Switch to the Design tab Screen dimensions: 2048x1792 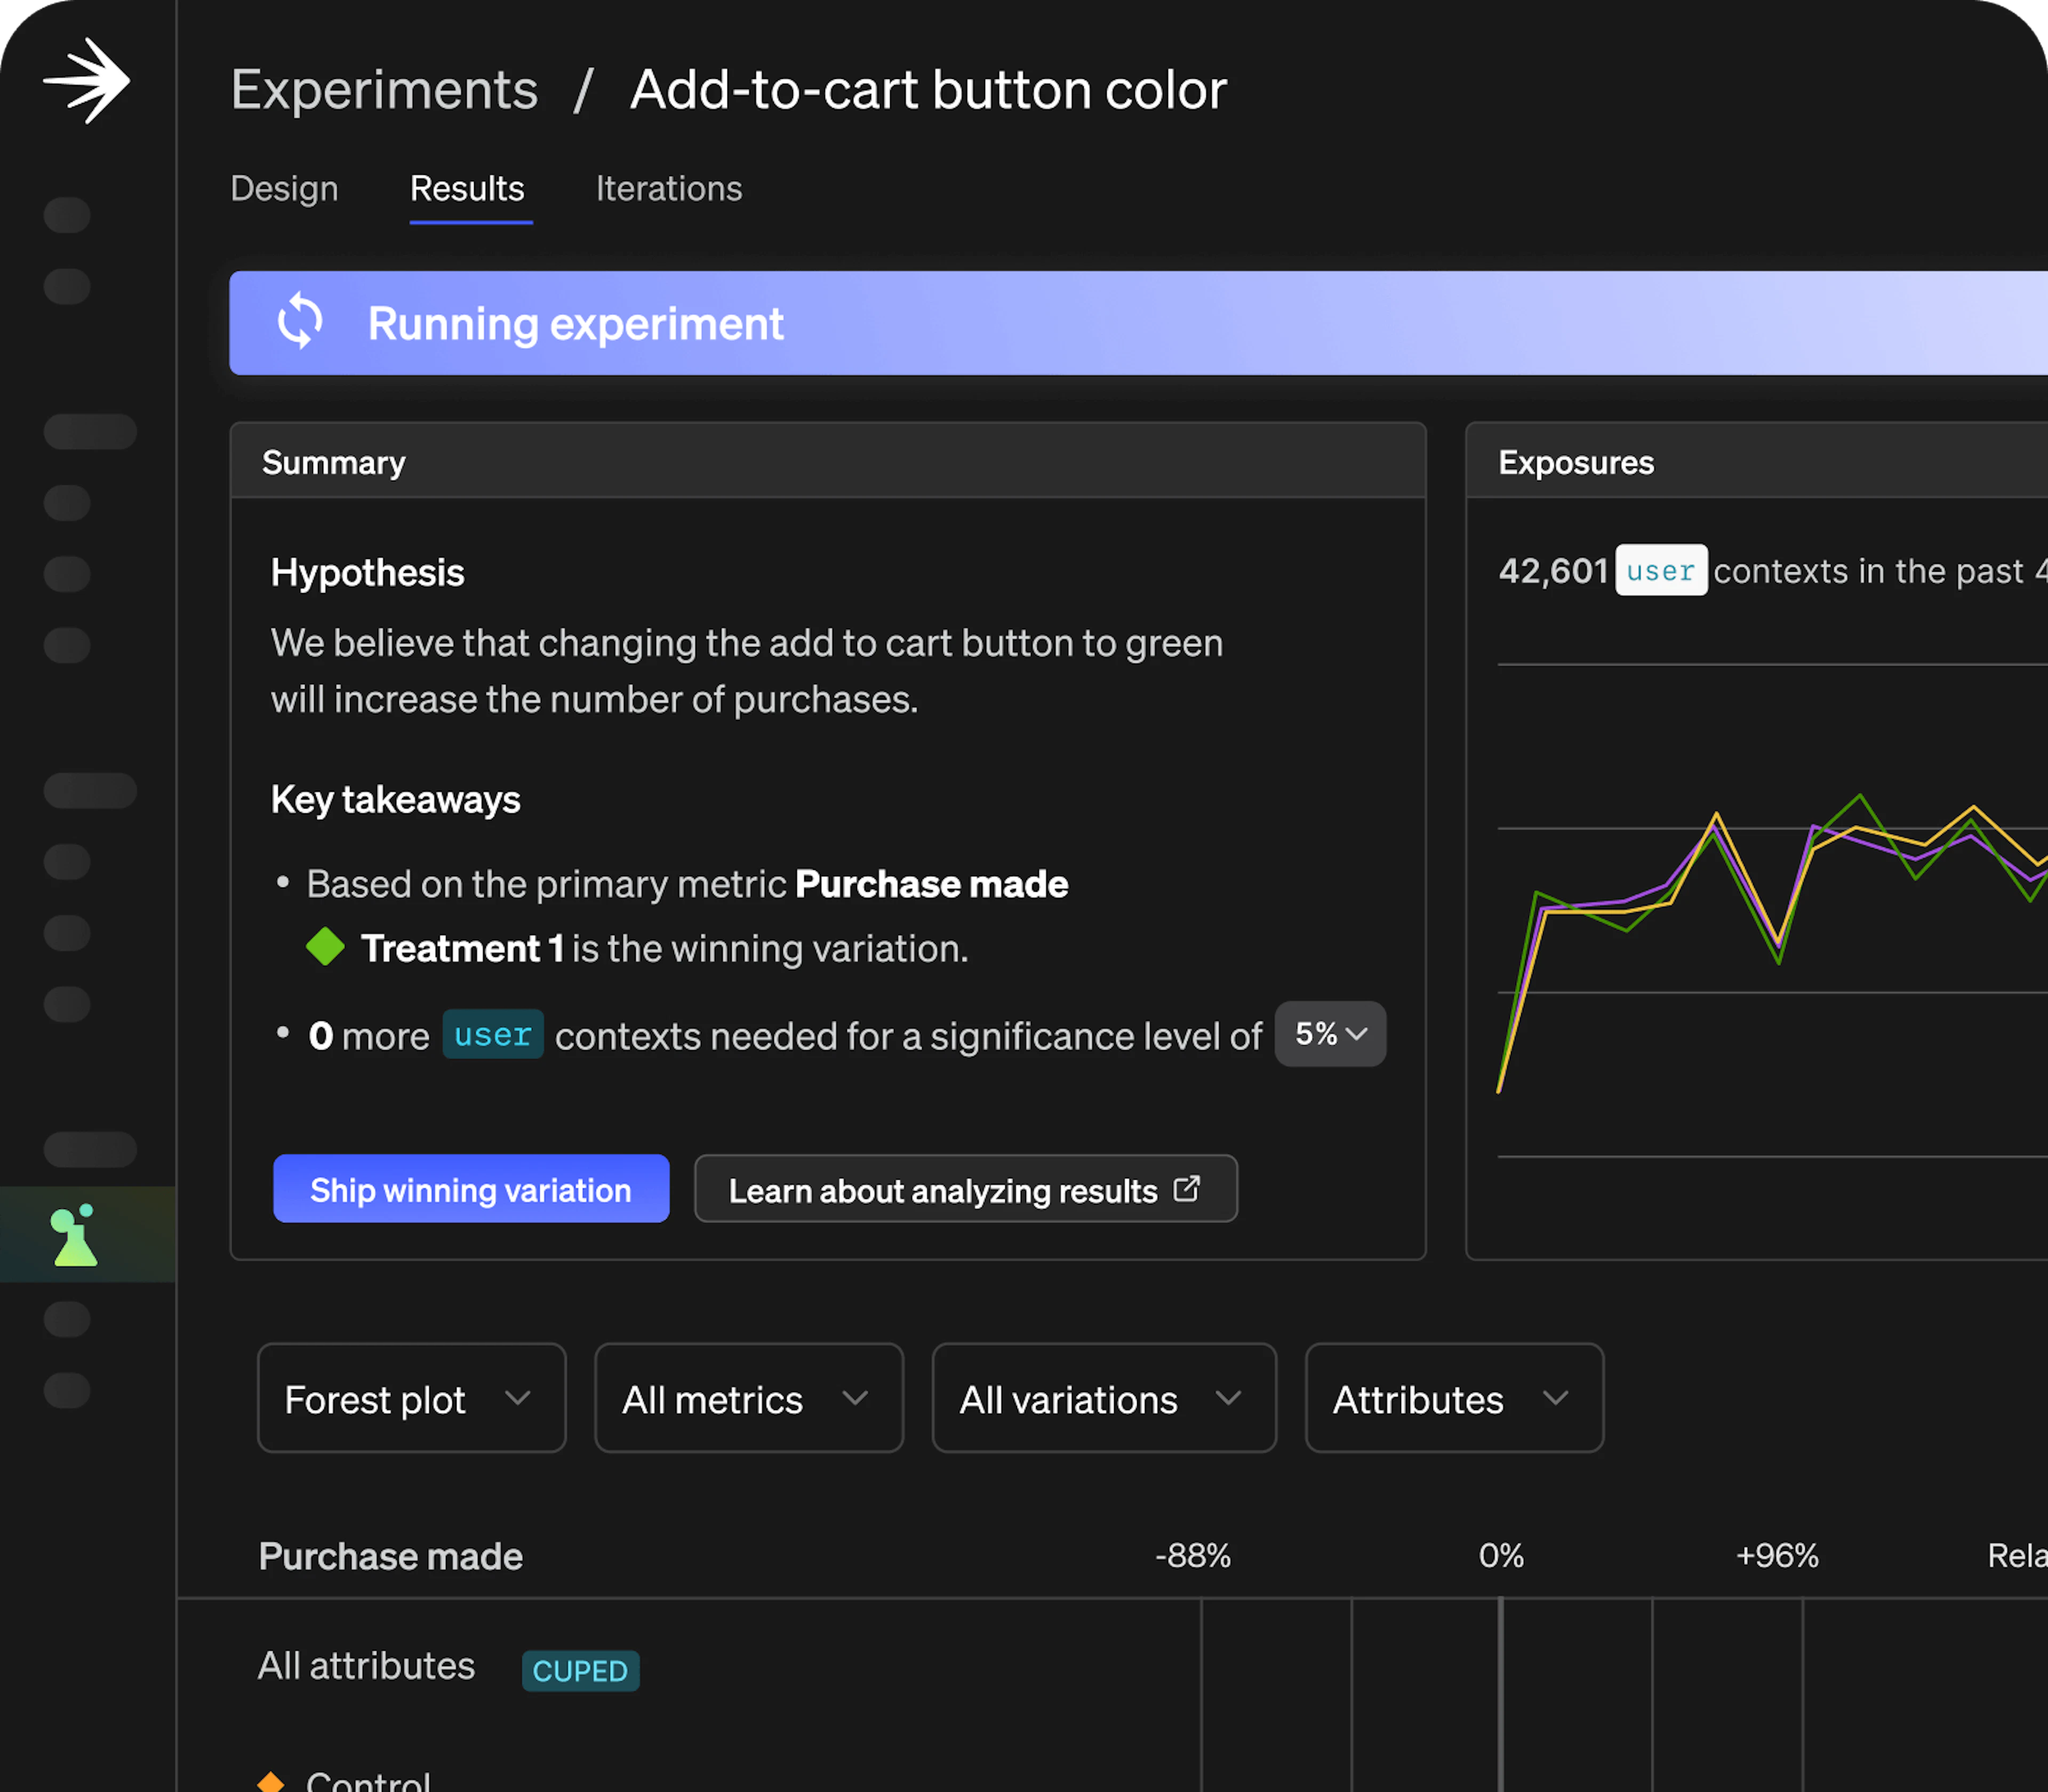click(284, 189)
